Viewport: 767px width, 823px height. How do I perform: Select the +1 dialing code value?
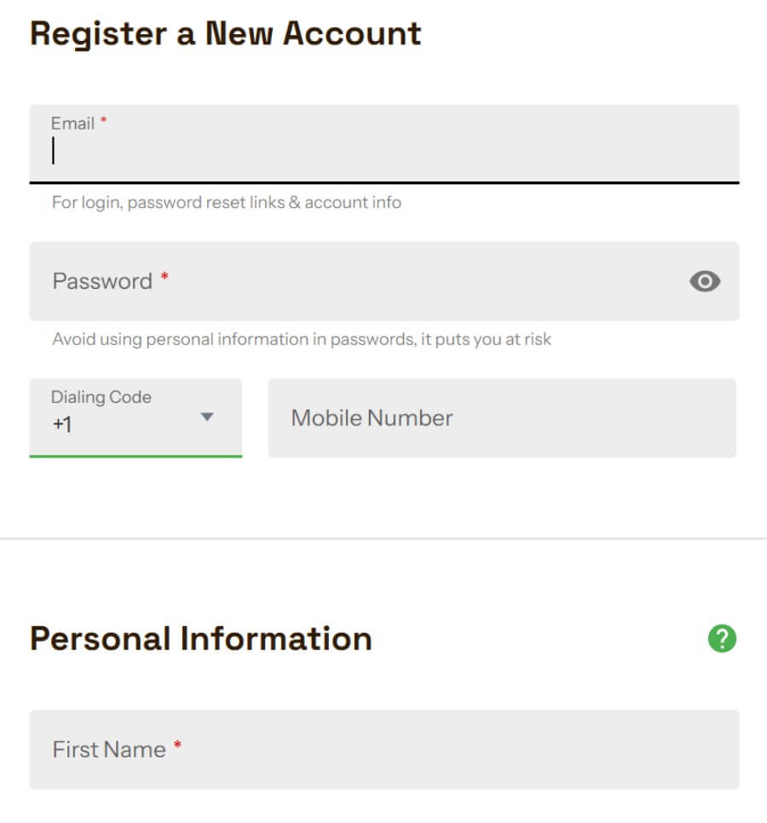pos(62,424)
